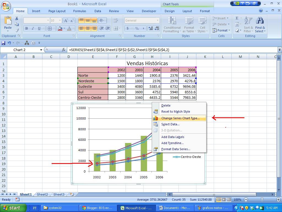Decrease font size with Shrink Font
Image resolution: width=282 pixels, height=212 pixels.
(x=72, y=20)
